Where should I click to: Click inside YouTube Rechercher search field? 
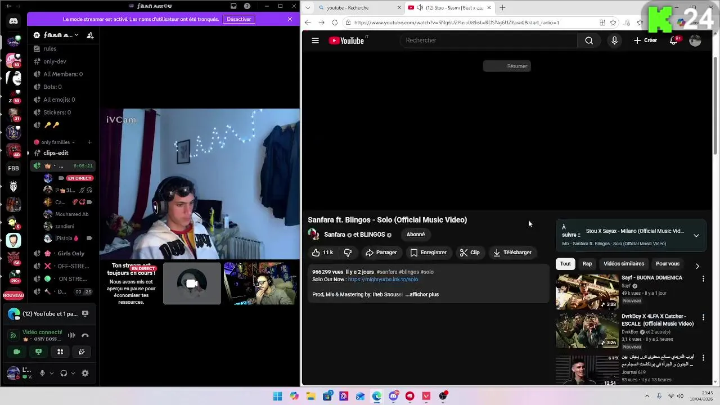point(488,40)
